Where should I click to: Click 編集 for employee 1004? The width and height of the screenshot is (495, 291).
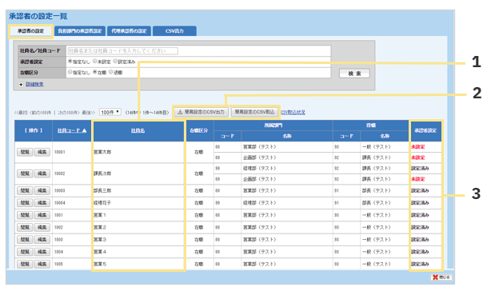tap(42, 252)
